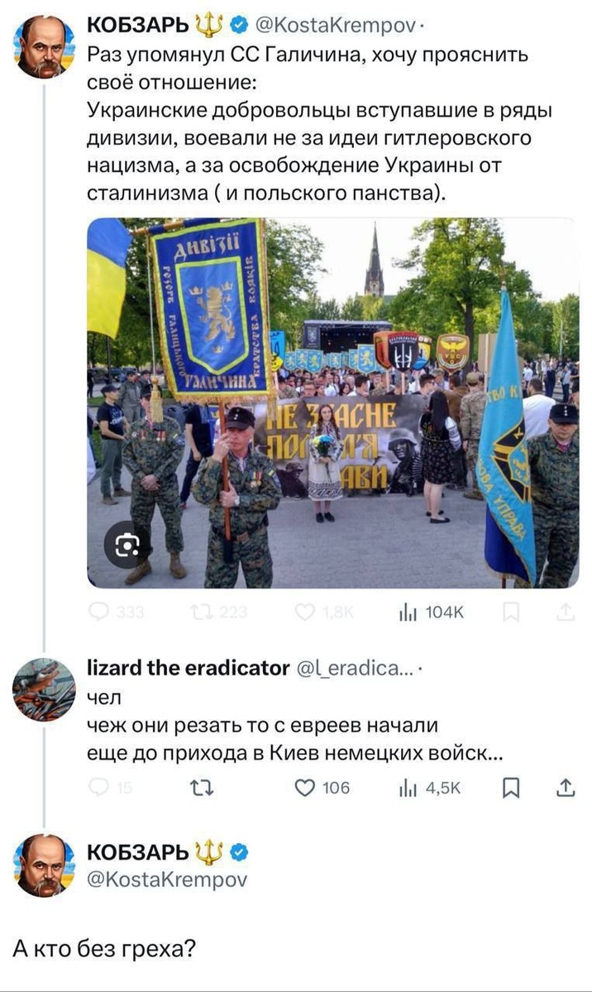Image resolution: width=592 pixels, height=992 pixels.
Task: View 4,5K views stats on reply
Action: tap(430, 788)
